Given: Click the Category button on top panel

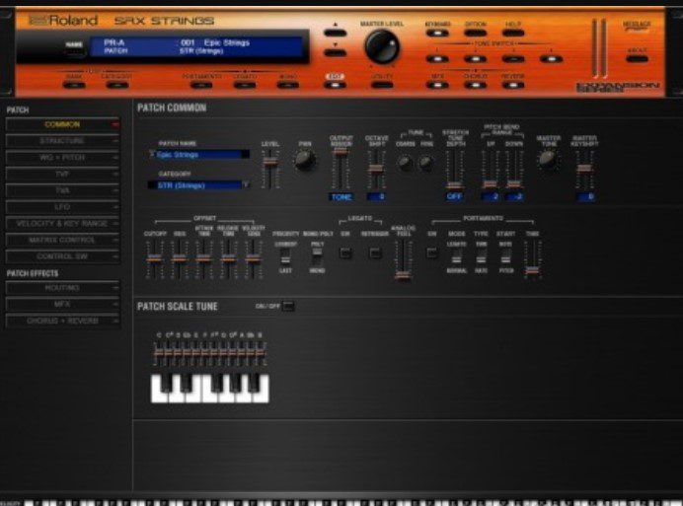Looking at the screenshot, I should (x=116, y=85).
